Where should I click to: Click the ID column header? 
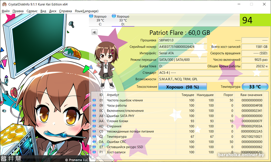coord(101,95)
